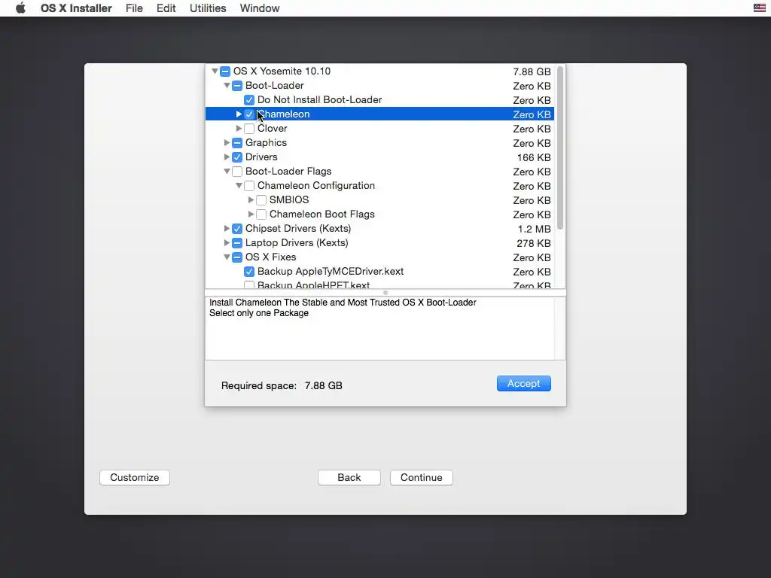The height and width of the screenshot is (578, 771).
Task: Collapse the OS X Yosemite 10.10 tree
Action: [215, 71]
